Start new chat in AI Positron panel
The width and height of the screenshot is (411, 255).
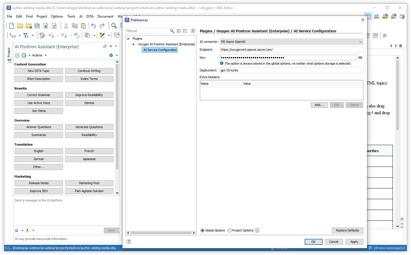pyautogui.click(x=17, y=55)
